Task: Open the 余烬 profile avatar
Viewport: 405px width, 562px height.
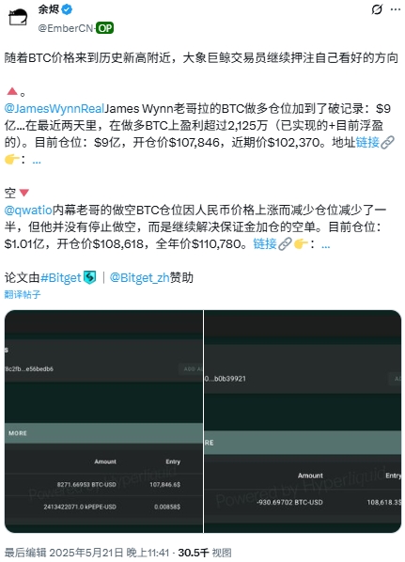Action: point(18,17)
